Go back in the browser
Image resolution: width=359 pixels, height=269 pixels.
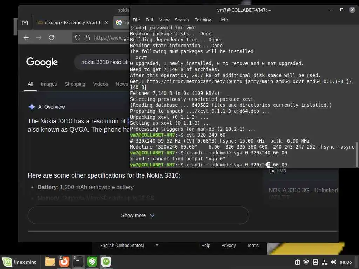(x=26, y=37)
